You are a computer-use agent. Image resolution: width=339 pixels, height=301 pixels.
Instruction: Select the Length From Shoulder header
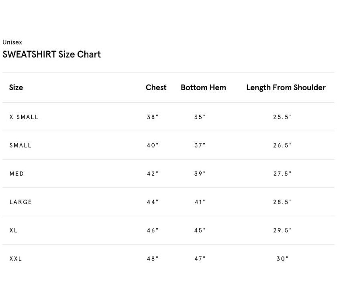(286, 87)
